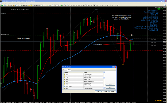The width and height of the screenshot is (167, 103).
Task: Open the Data Window toolbar icon
Action: (11, 5)
